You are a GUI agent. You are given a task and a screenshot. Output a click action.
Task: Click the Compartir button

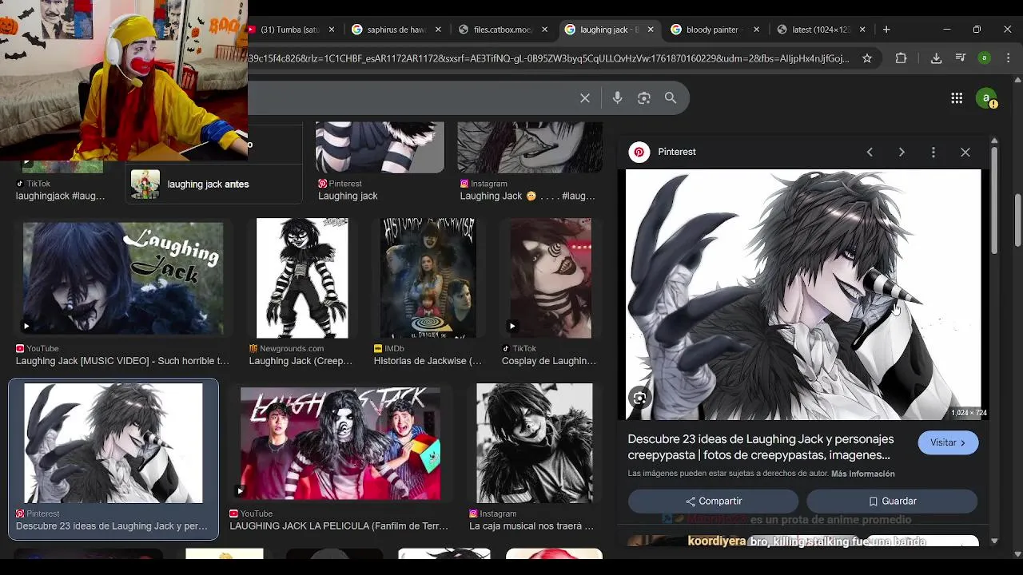point(713,501)
